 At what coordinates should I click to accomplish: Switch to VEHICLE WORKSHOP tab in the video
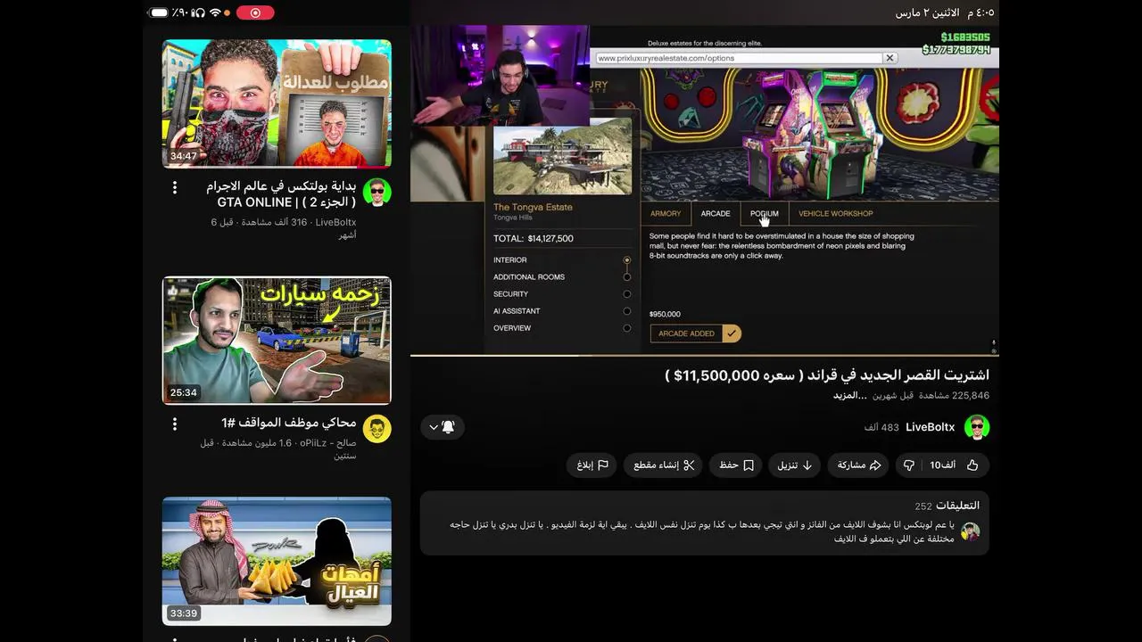836,214
